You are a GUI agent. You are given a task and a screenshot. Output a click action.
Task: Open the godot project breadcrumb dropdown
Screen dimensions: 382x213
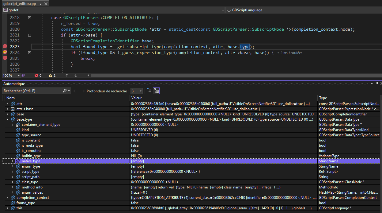[x=223, y=10]
